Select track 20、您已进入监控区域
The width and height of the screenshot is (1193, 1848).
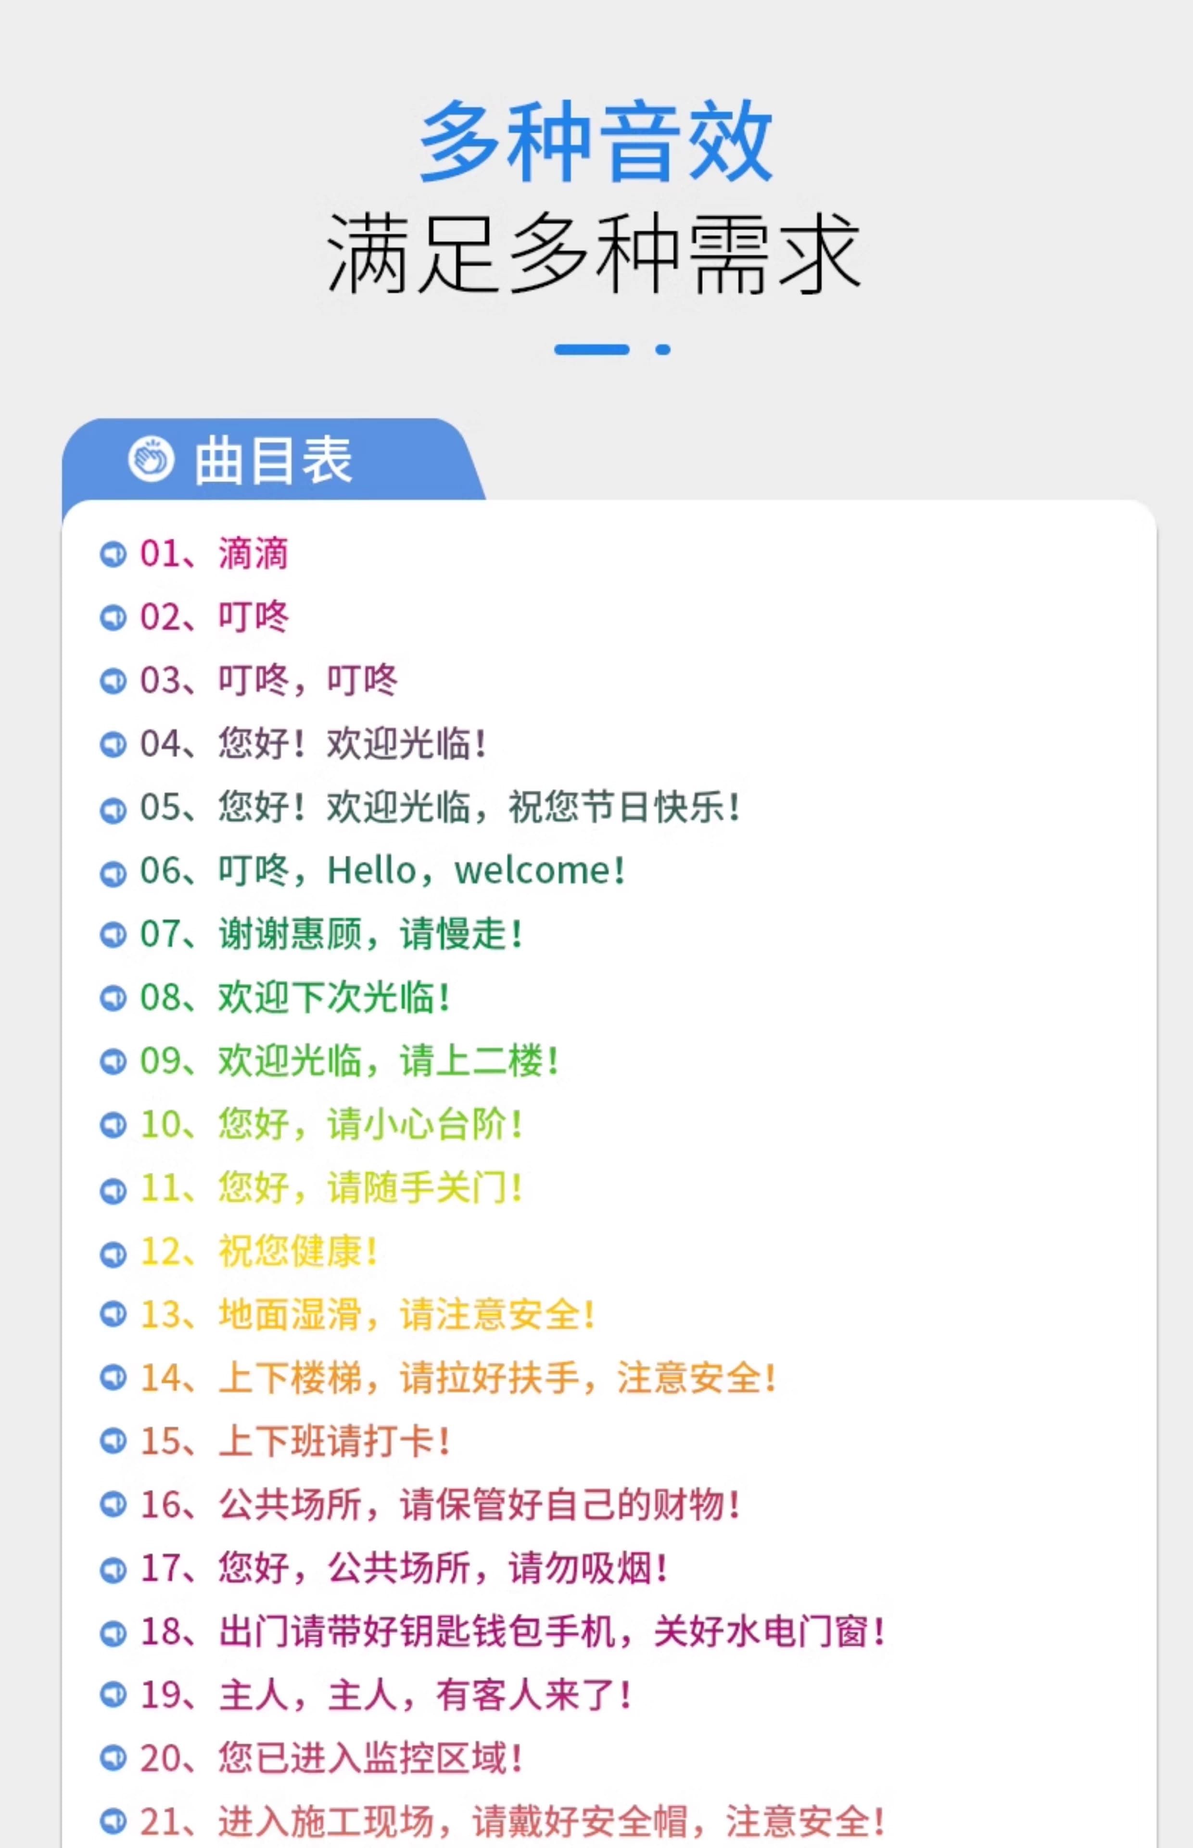pos(331,1759)
